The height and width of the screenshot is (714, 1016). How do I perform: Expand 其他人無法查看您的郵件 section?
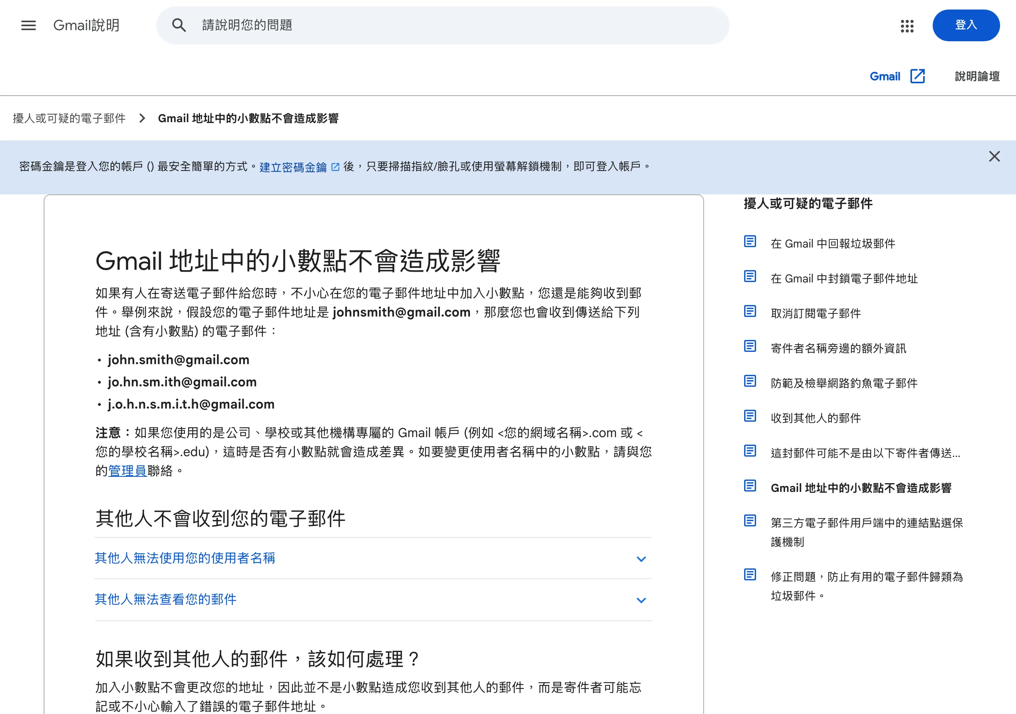[373, 600]
